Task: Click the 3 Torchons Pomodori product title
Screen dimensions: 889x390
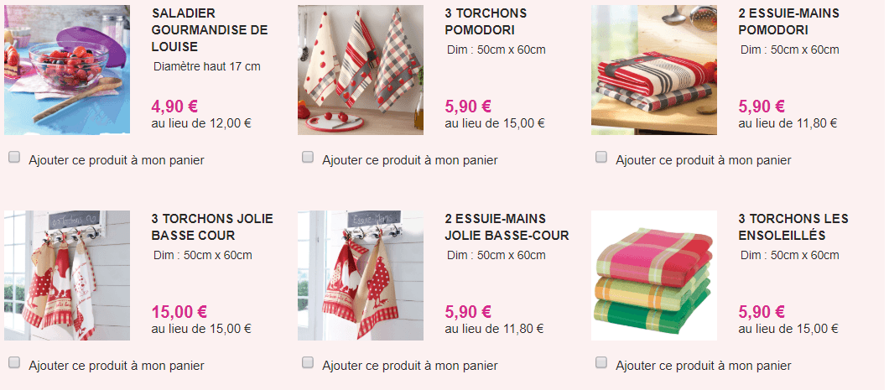Action: pos(486,22)
